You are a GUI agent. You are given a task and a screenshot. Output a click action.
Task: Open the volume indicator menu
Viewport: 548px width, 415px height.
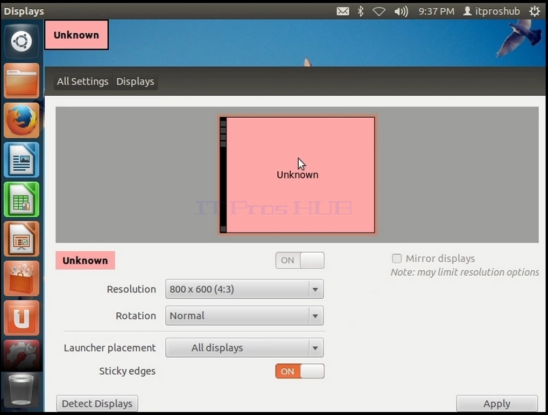coord(401,11)
